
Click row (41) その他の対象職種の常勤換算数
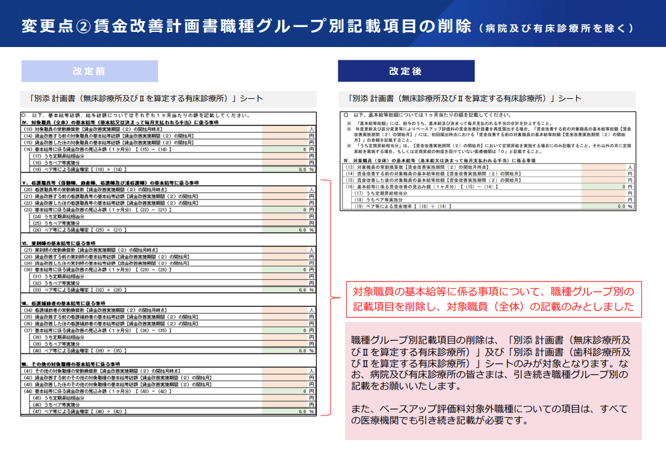(168, 371)
